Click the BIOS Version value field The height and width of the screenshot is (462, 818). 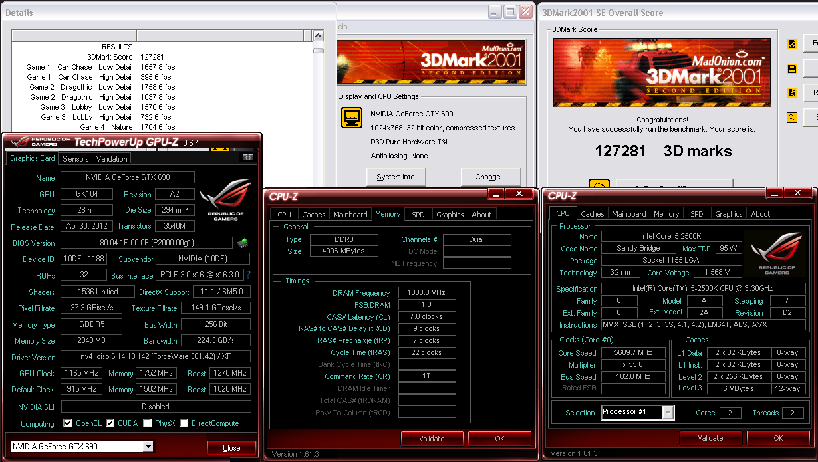point(147,243)
